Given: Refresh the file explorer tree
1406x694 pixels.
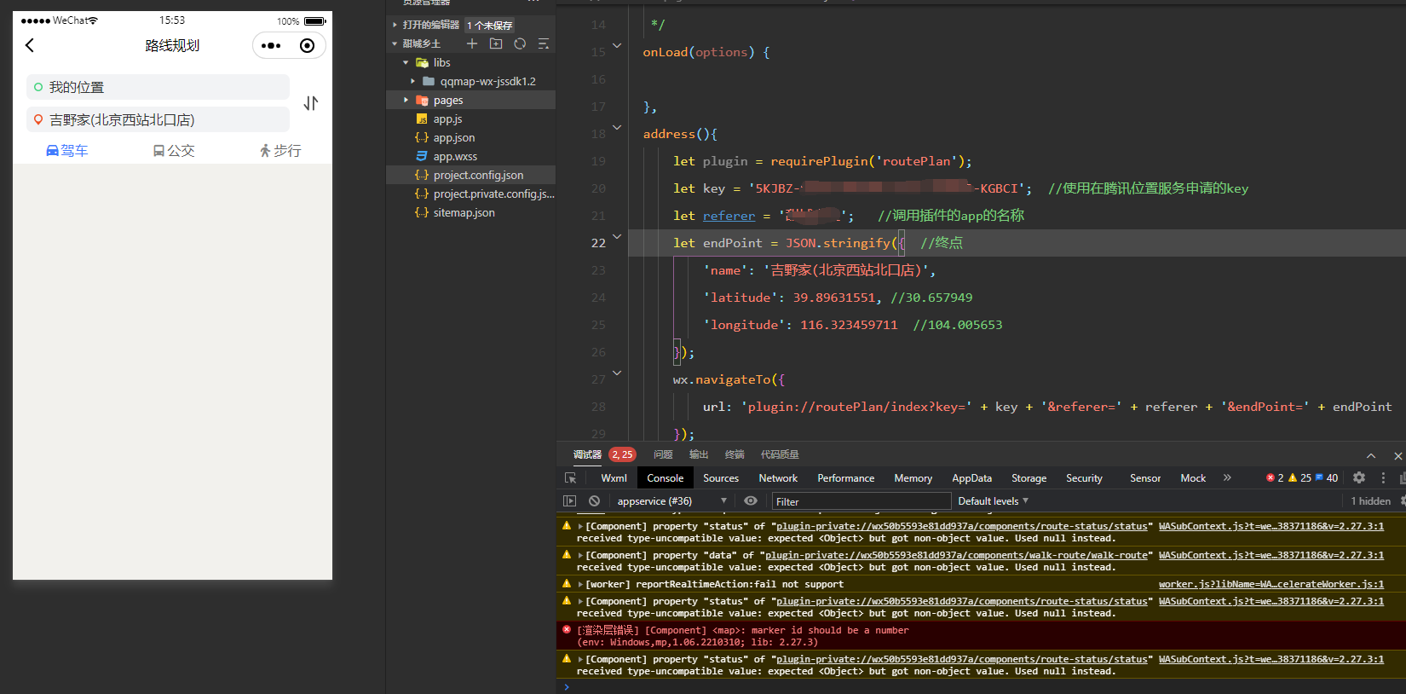Looking at the screenshot, I should 520,43.
